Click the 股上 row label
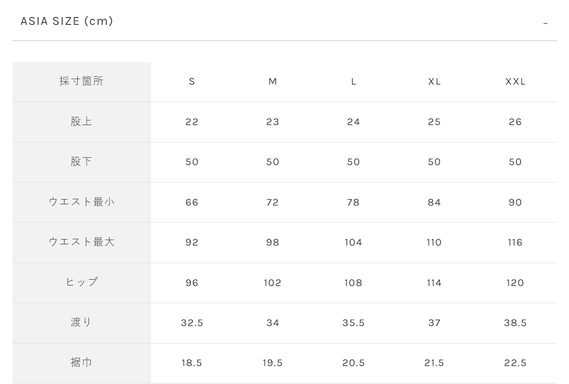 [x=81, y=122]
